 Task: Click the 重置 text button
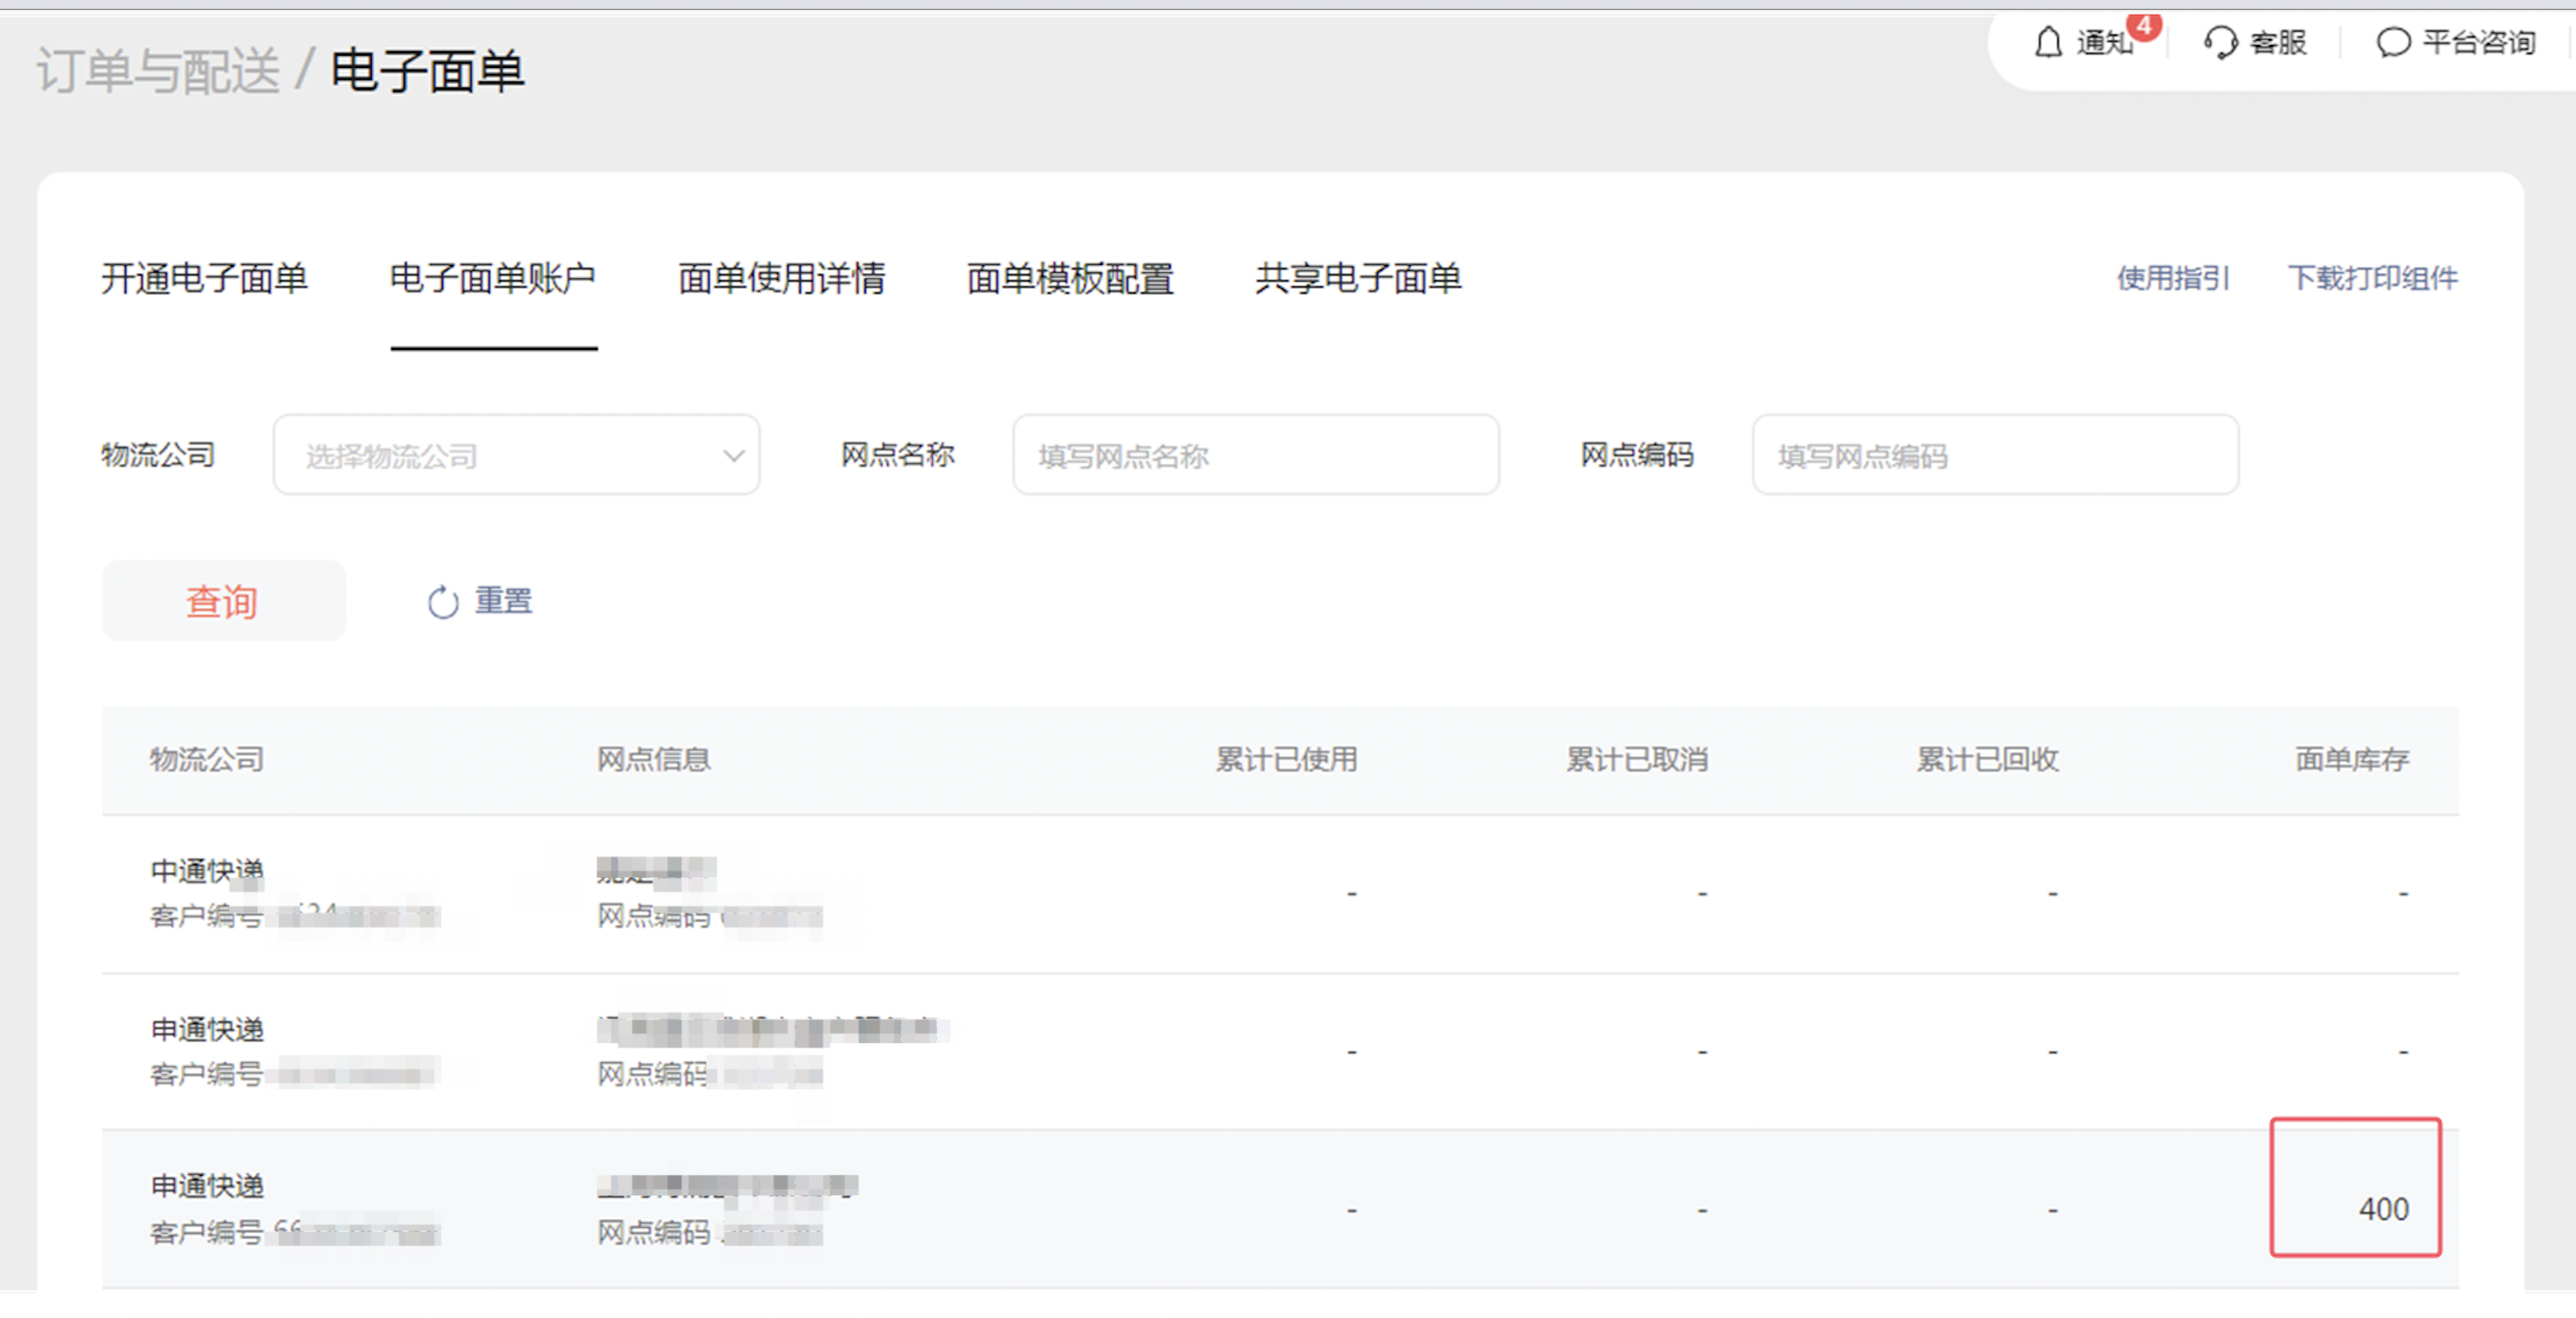click(503, 601)
